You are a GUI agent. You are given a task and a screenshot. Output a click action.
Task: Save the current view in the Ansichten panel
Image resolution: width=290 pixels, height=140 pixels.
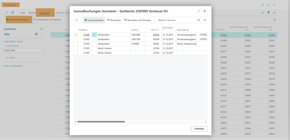tap(36, 34)
